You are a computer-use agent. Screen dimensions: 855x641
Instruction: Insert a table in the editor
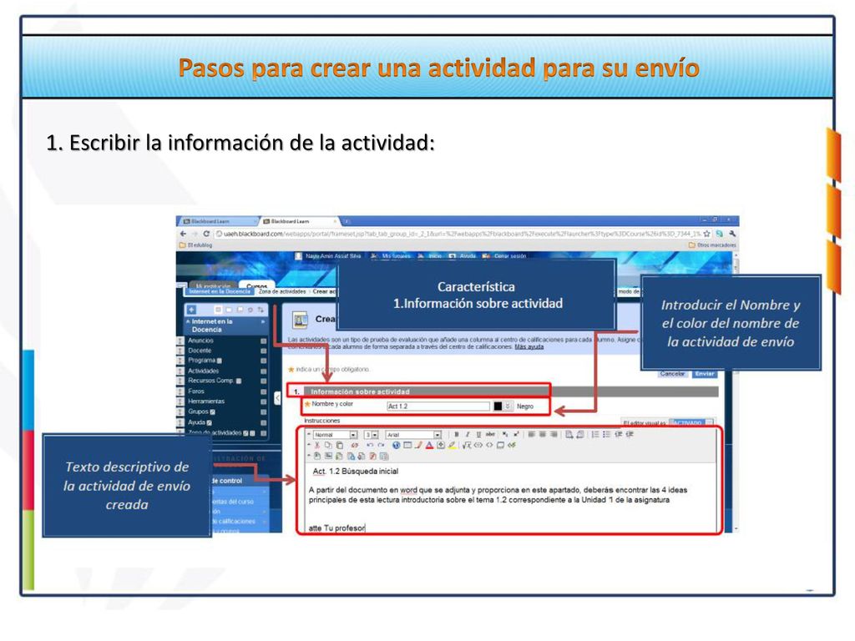tap(407, 446)
